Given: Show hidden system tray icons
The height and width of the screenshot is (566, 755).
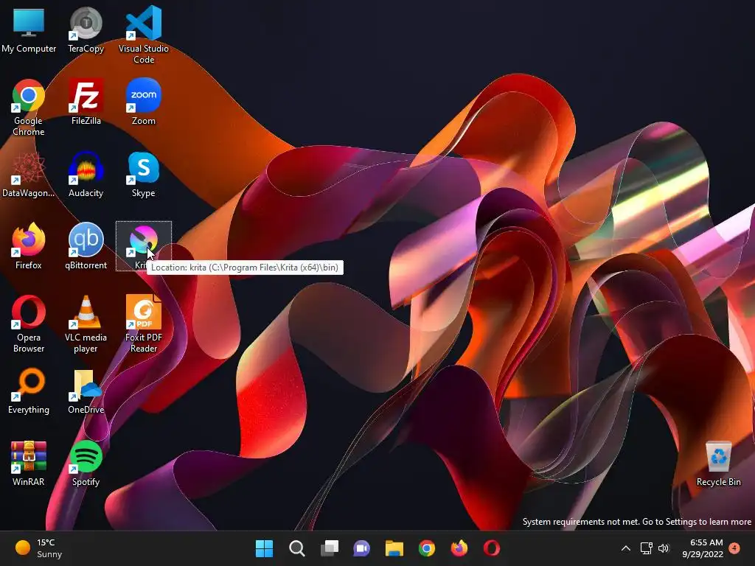Looking at the screenshot, I should (x=625, y=548).
